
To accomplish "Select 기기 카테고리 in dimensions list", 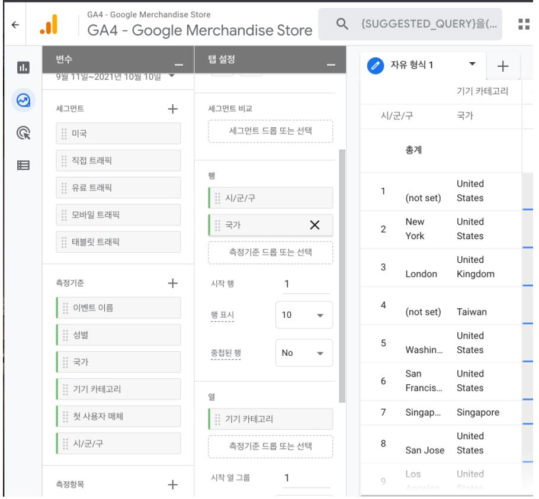I will pyautogui.click(x=118, y=389).
